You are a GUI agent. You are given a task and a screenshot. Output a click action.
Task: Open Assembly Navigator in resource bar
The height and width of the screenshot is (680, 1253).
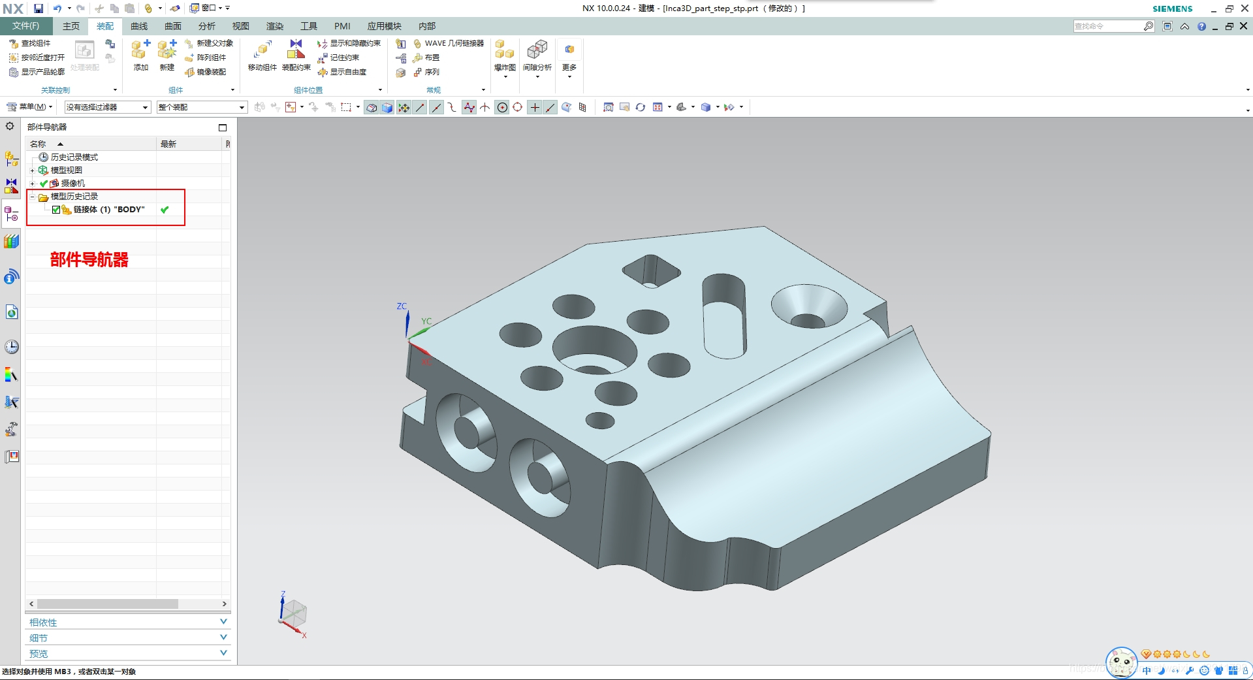coord(12,159)
